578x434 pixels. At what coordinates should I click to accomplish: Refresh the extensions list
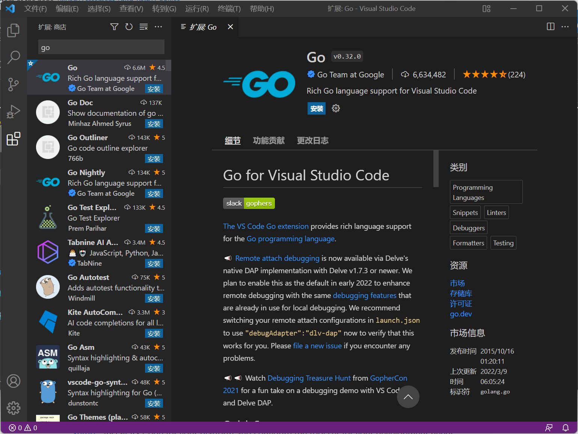(x=129, y=27)
